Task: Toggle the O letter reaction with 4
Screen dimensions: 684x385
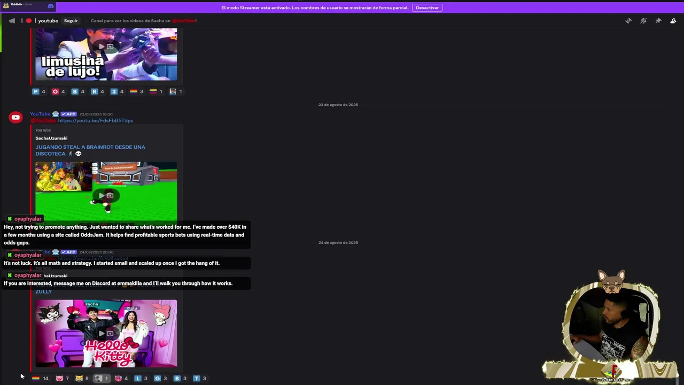Action: [x=58, y=91]
